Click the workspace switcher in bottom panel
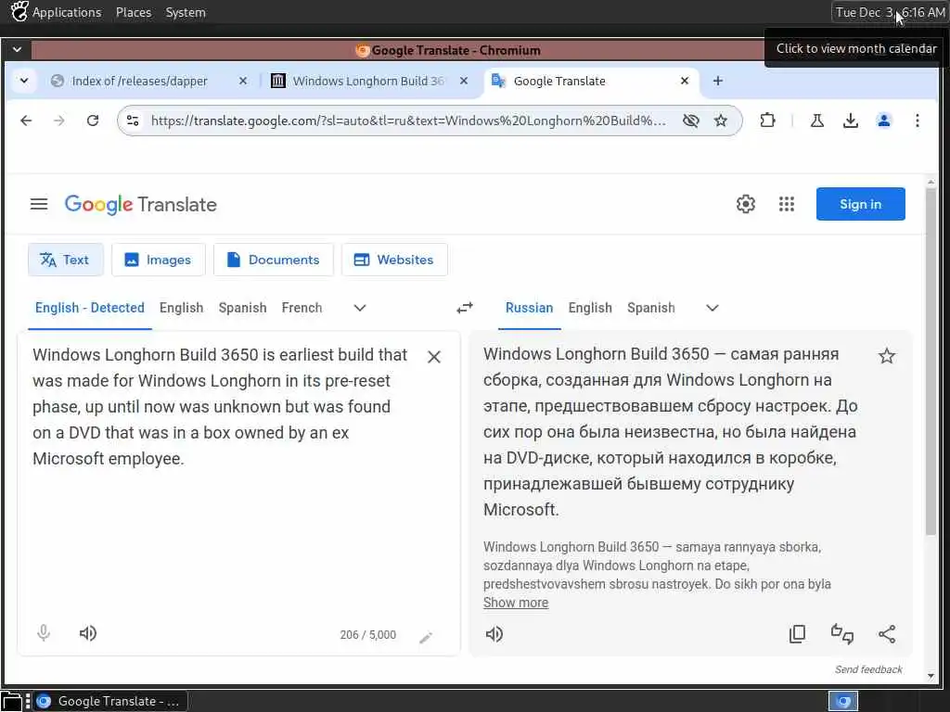The height and width of the screenshot is (712, 950). click(x=843, y=701)
